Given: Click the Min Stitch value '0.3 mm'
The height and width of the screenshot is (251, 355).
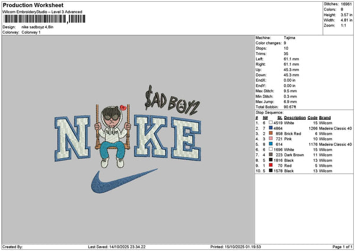Looking at the screenshot, I should pos(291,96).
